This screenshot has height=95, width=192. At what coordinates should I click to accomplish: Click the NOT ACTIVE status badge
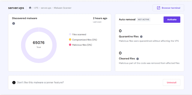(x=143, y=19)
